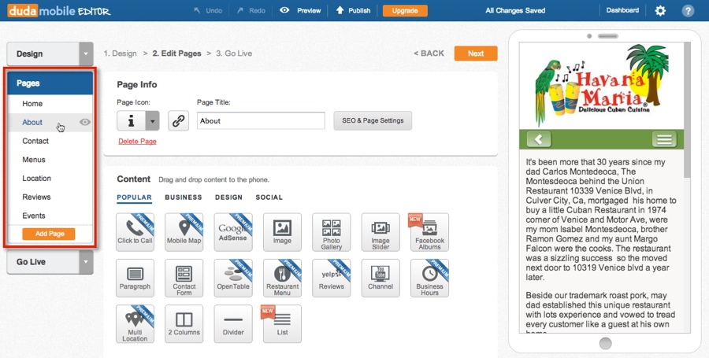The width and height of the screenshot is (709, 358).
Task: Select the Photo Gallery widget
Action: tap(331, 232)
